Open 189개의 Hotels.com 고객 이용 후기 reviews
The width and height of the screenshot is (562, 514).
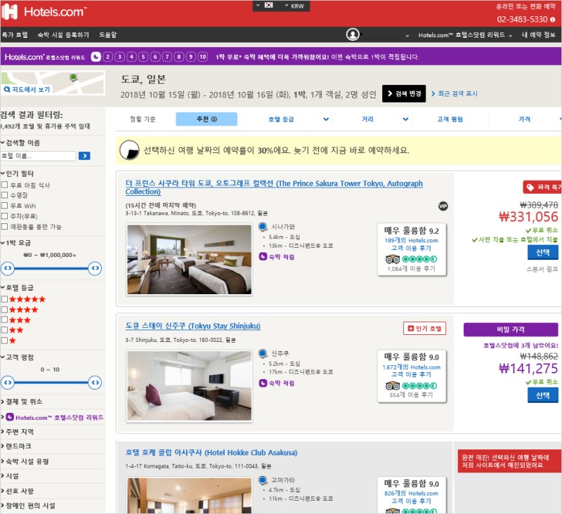411,244
